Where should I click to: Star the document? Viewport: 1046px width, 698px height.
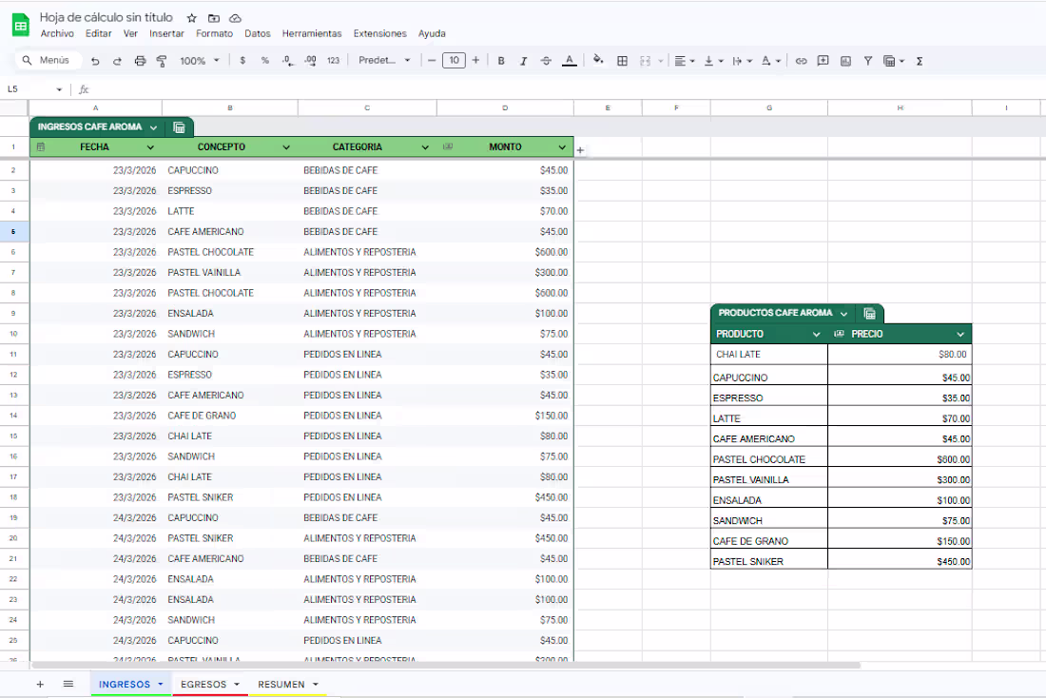191,18
